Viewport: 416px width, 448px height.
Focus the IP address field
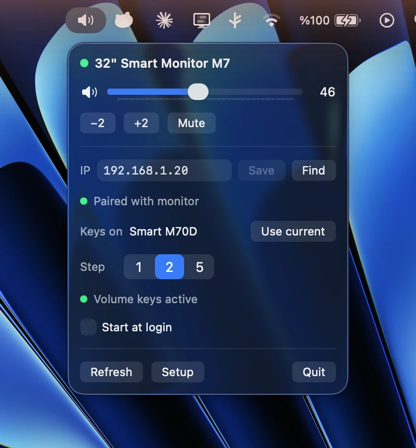(164, 170)
